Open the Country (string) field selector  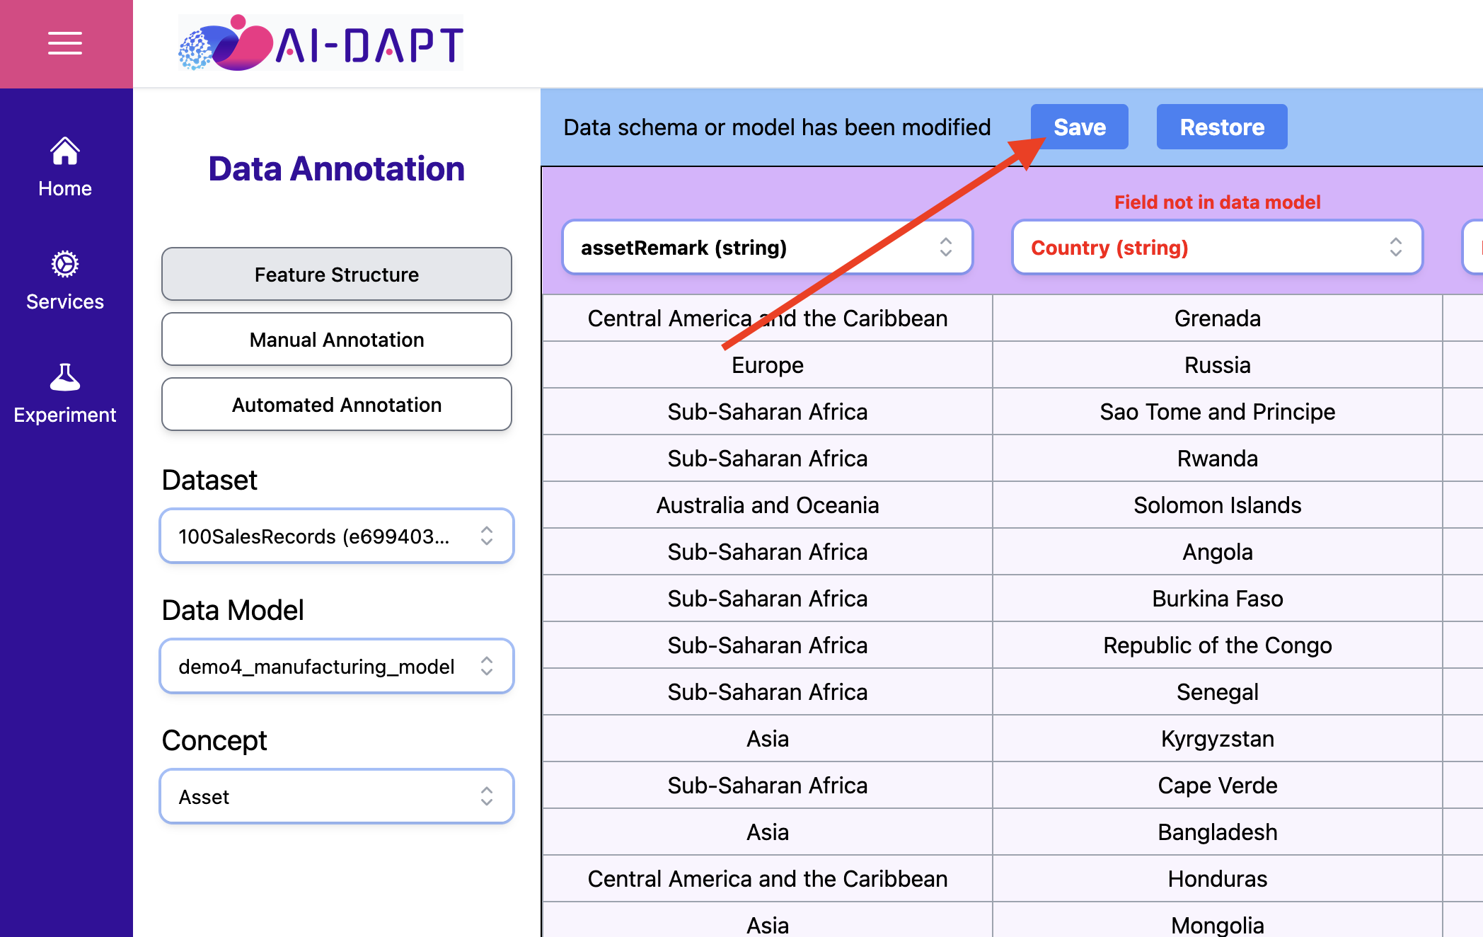(1218, 247)
